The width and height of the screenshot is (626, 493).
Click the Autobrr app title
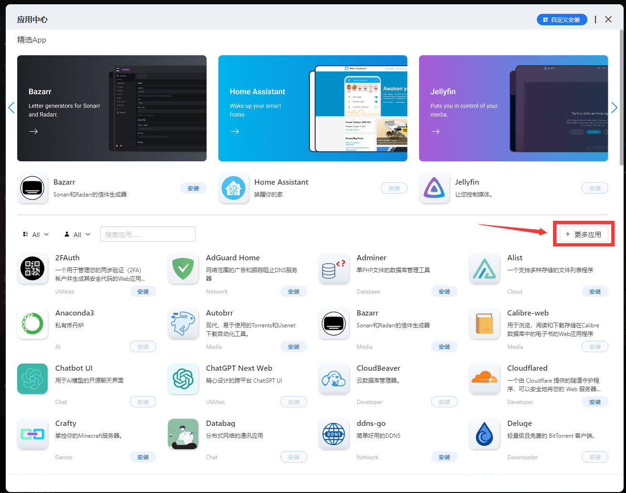[x=219, y=313]
